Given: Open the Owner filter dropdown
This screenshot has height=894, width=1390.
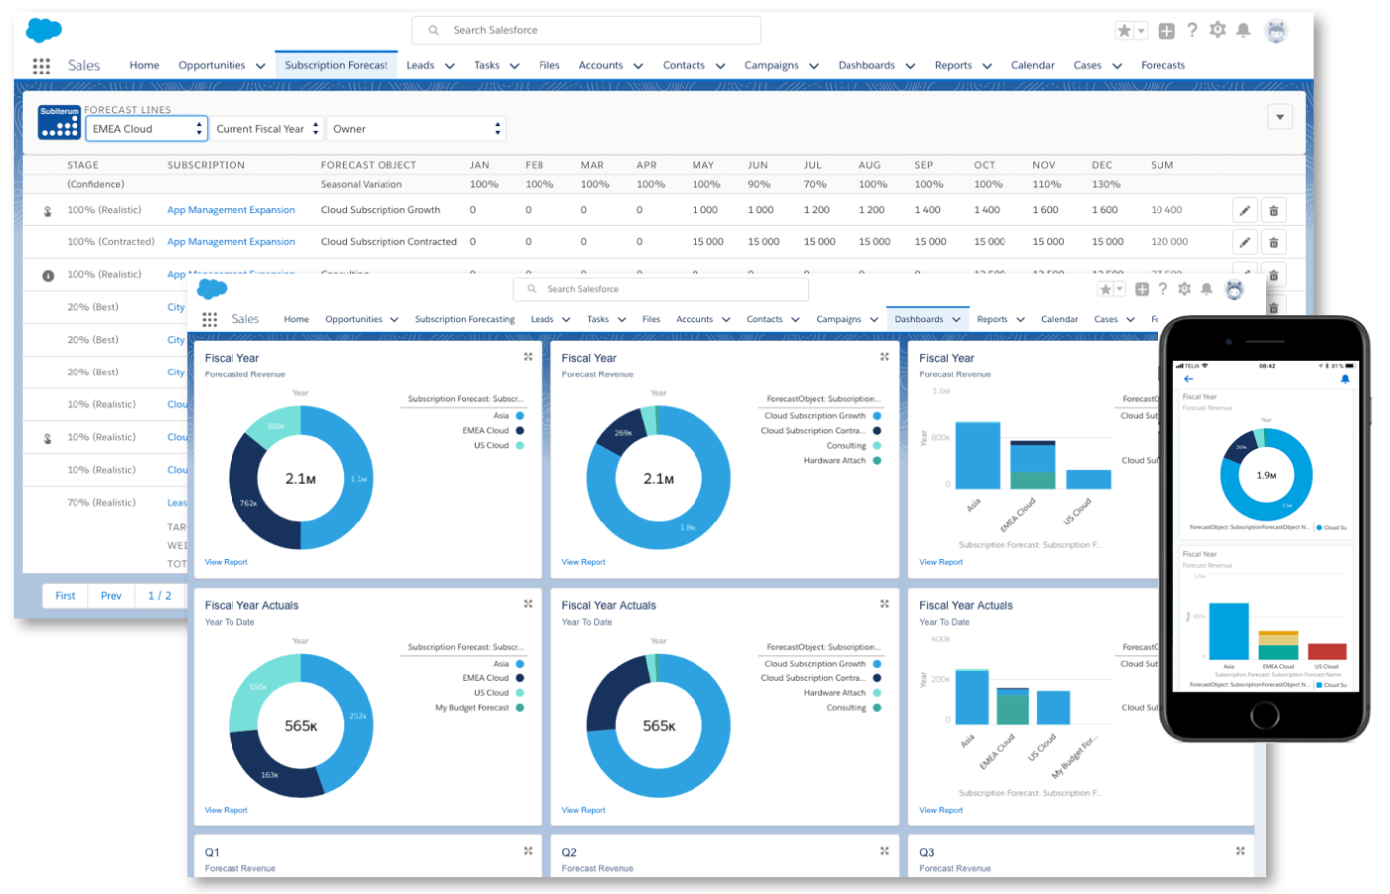Looking at the screenshot, I should click(x=415, y=129).
